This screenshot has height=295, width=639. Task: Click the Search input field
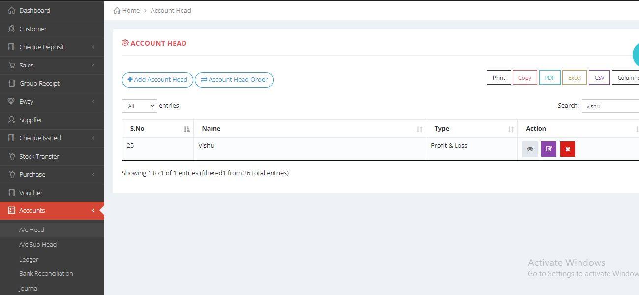tap(610, 106)
